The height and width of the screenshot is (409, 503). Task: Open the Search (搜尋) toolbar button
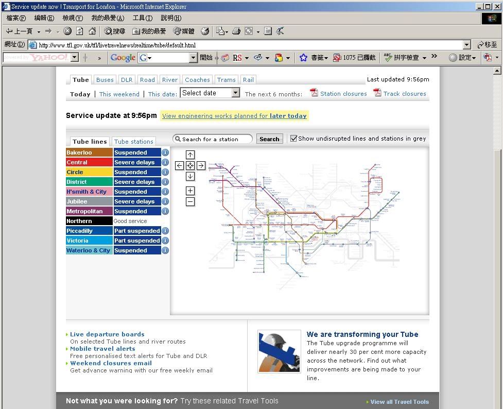115,31
